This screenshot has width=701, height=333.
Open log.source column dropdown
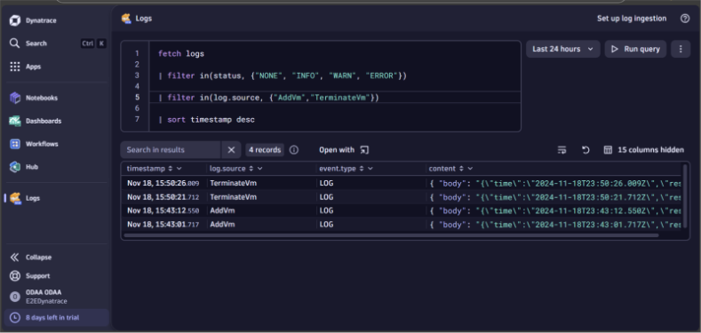259,169
